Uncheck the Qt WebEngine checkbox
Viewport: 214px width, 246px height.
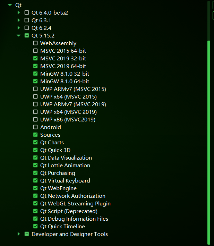coord(35,188)
